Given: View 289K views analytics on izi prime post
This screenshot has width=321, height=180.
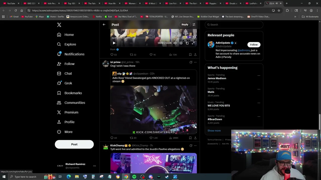Looking at the screenshot, I should 174,138.
